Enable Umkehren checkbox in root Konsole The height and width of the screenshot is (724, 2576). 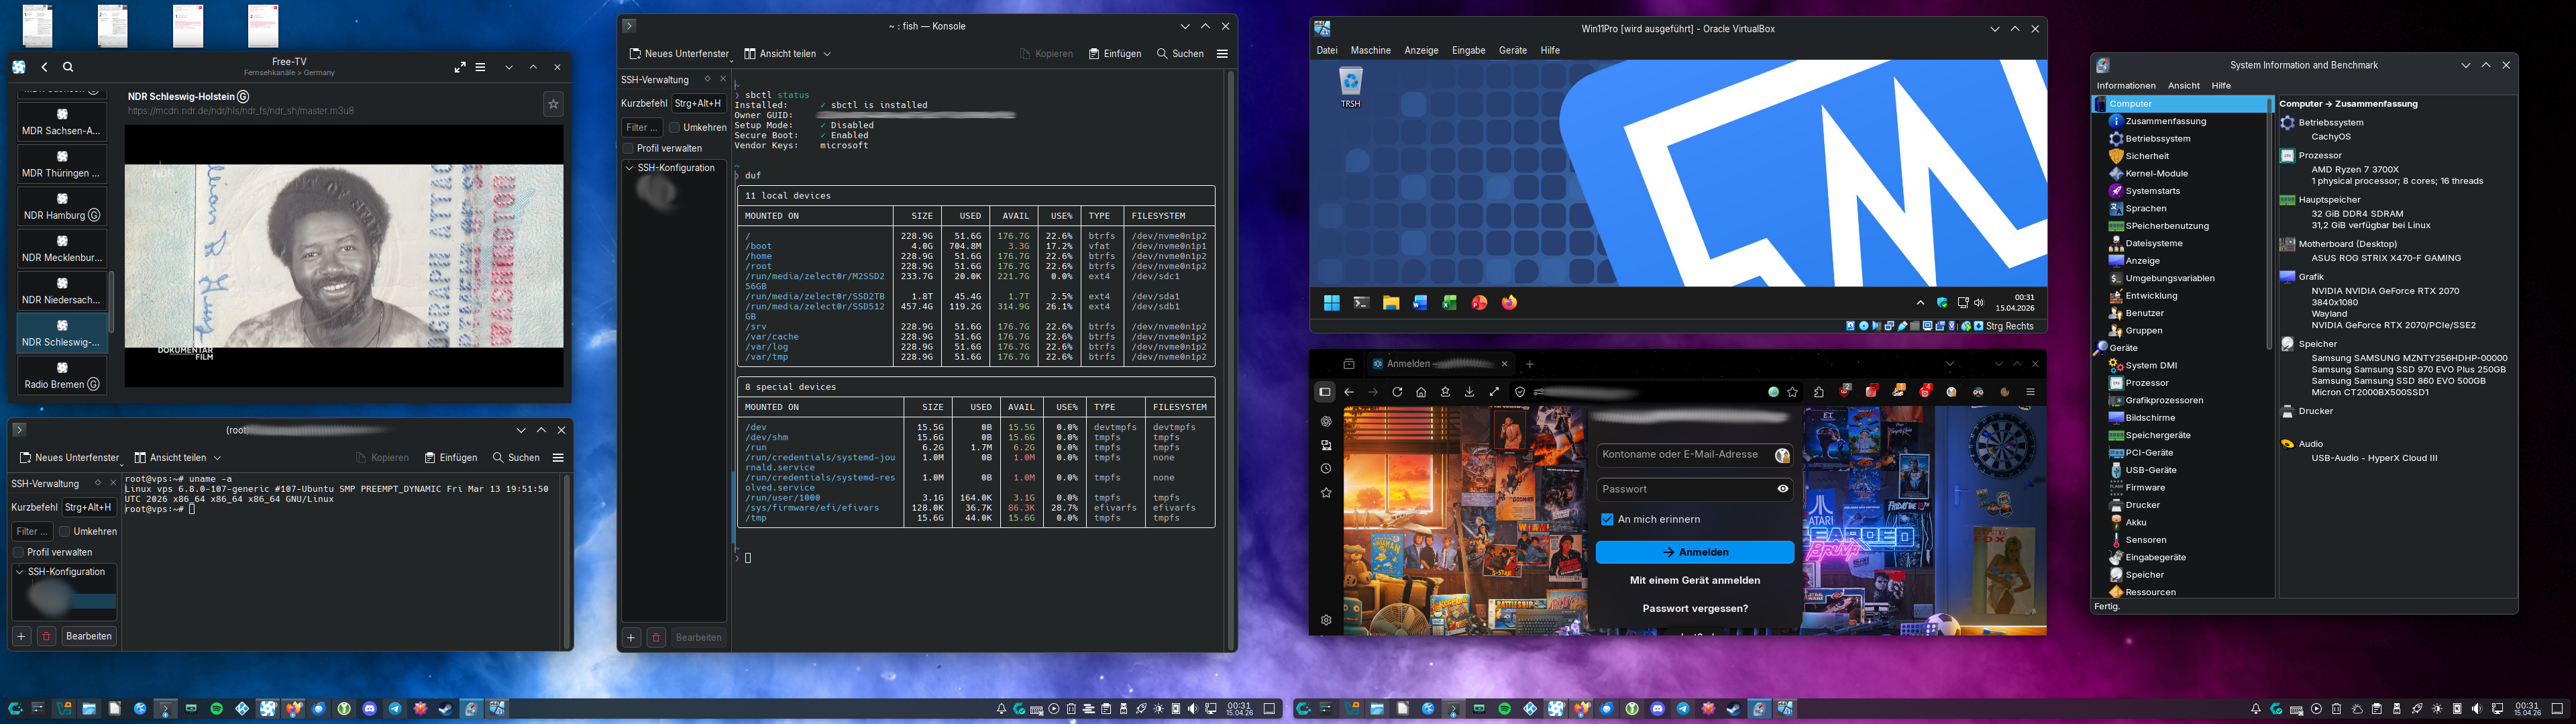64,532
